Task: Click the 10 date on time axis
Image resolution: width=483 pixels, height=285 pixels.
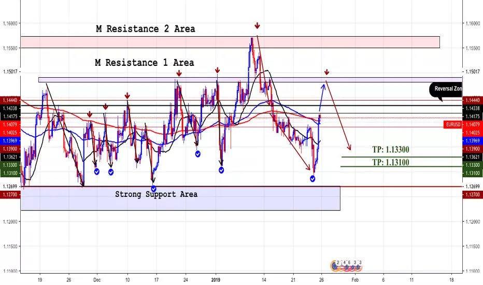Action: (127, 280)
